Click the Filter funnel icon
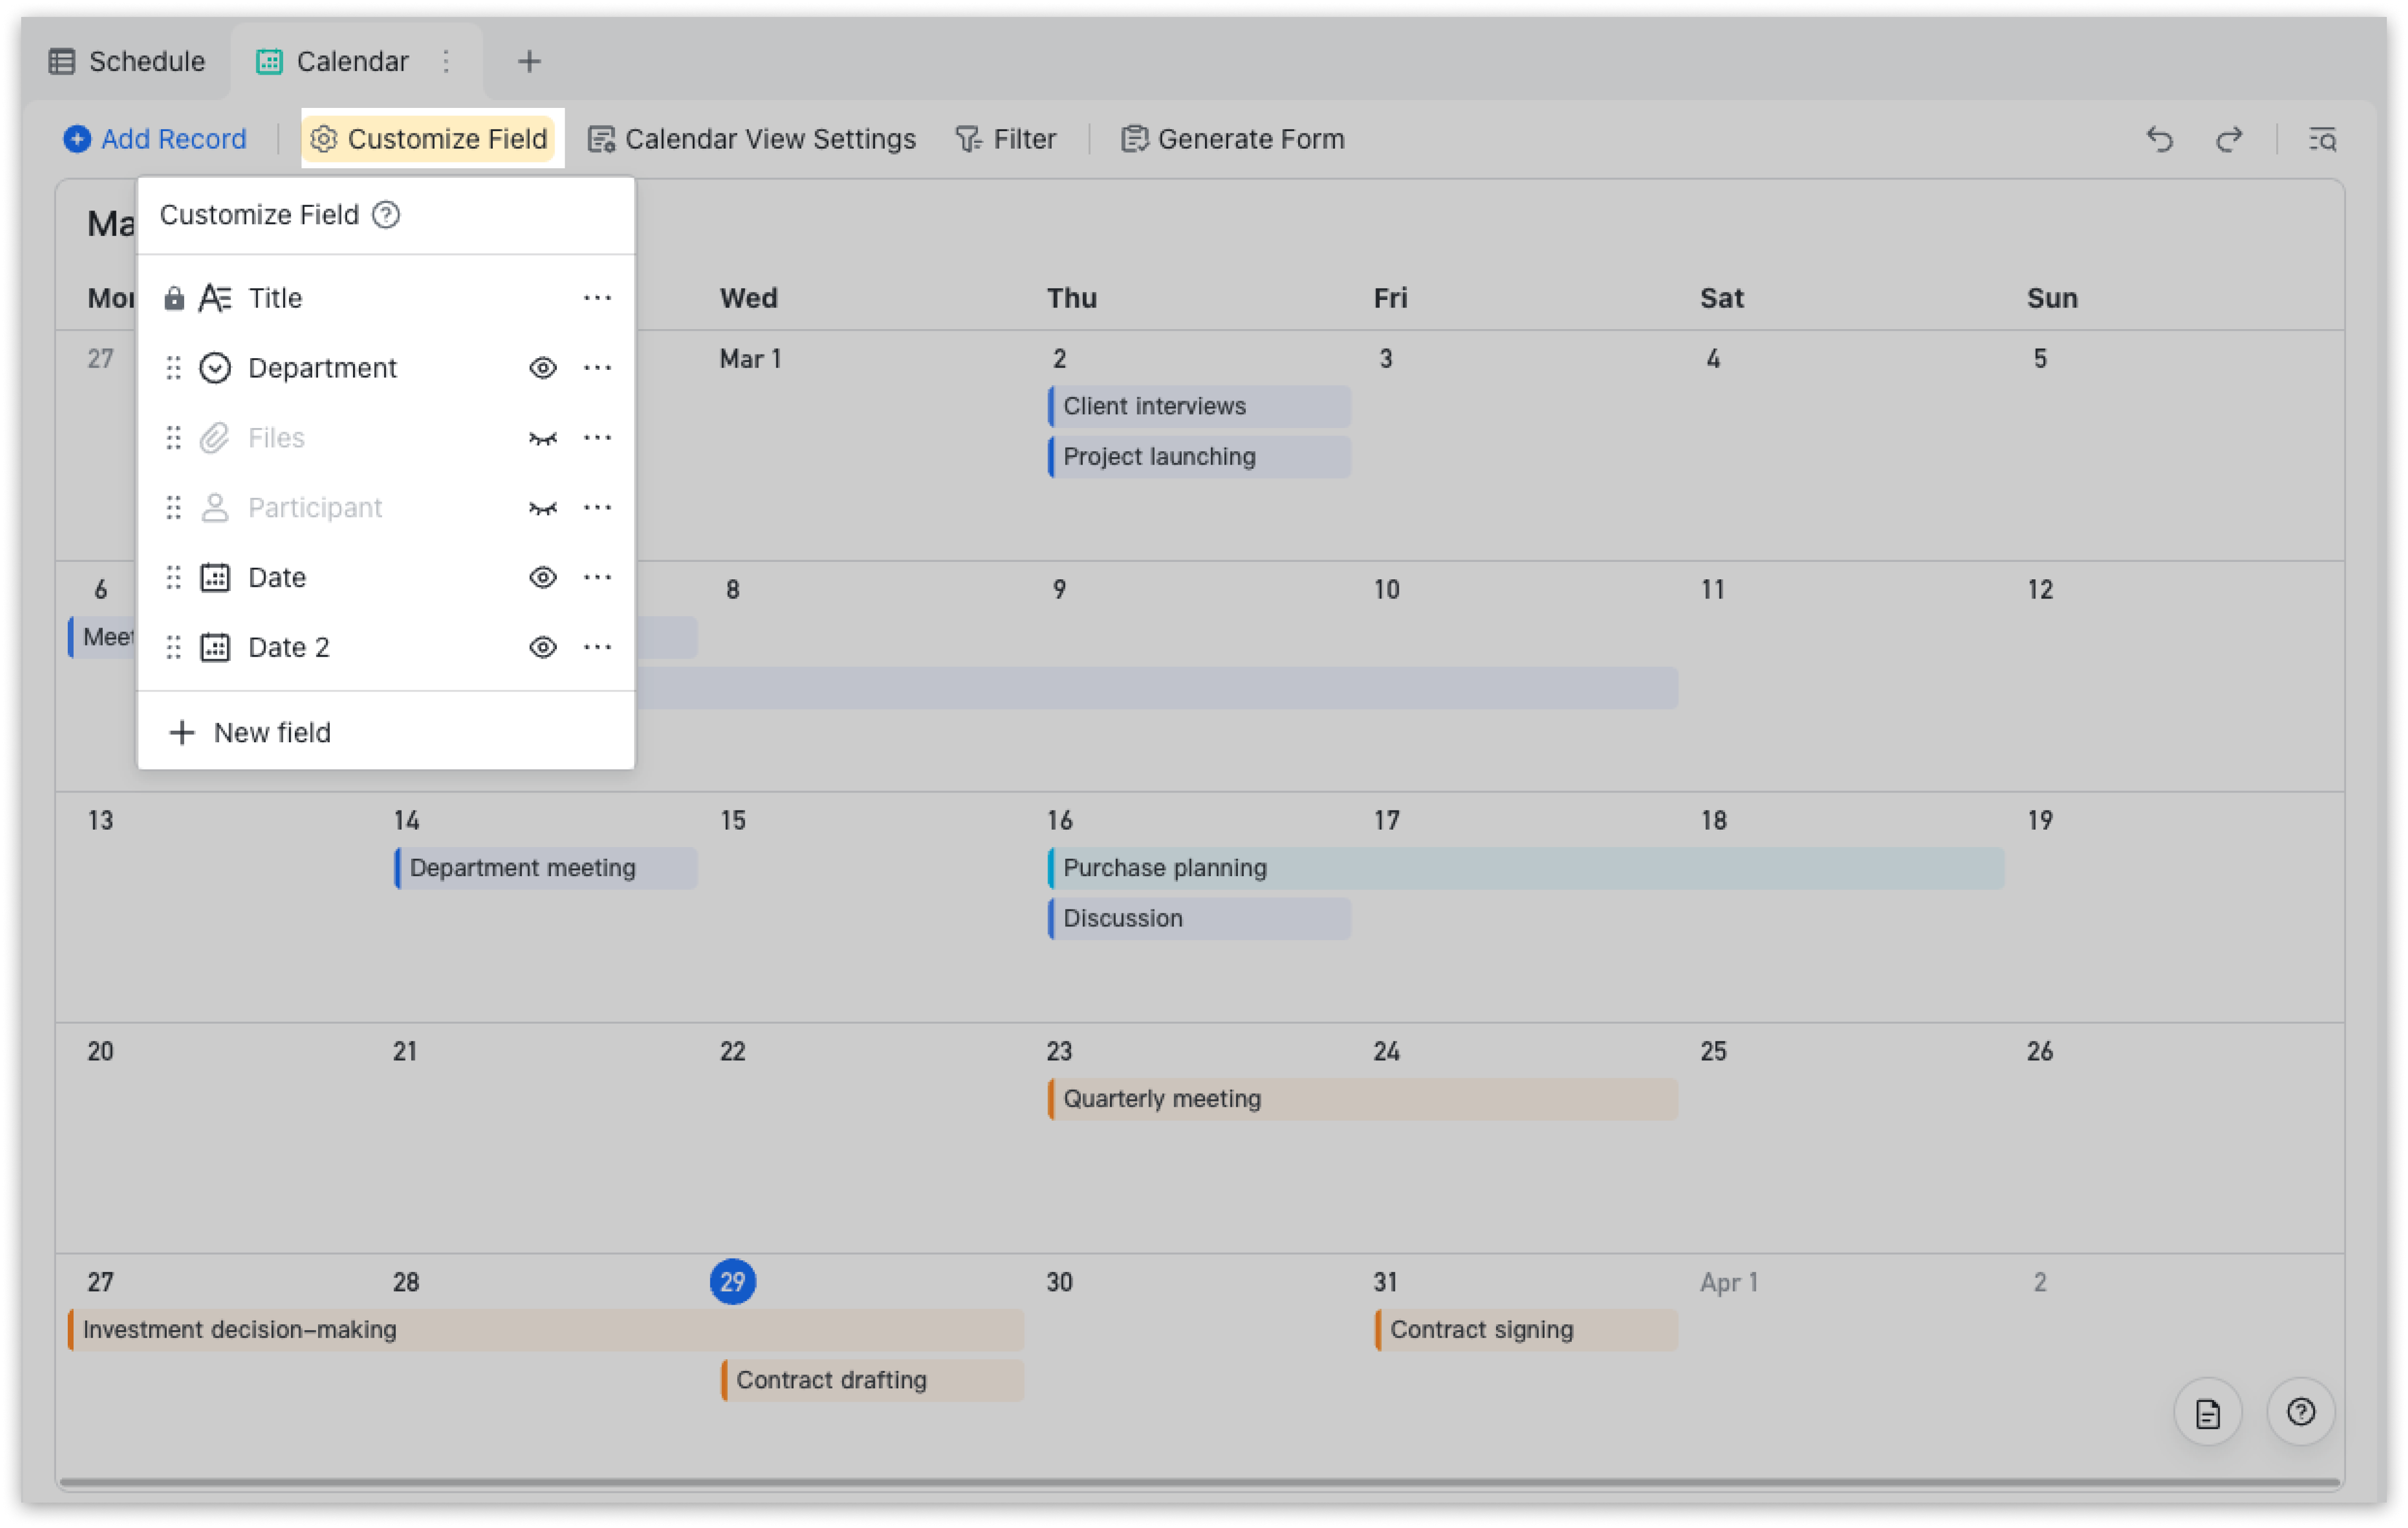2408x1528 pixels. tap(967, 139)
